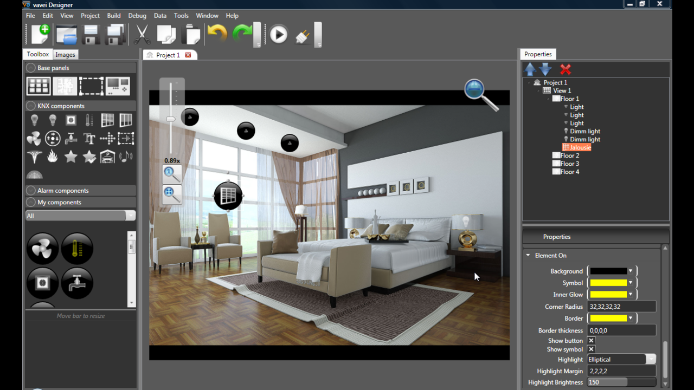The image size is (694, 390).
Task: Pick the KNX components thermometer icon
Action: coord(89,120)
